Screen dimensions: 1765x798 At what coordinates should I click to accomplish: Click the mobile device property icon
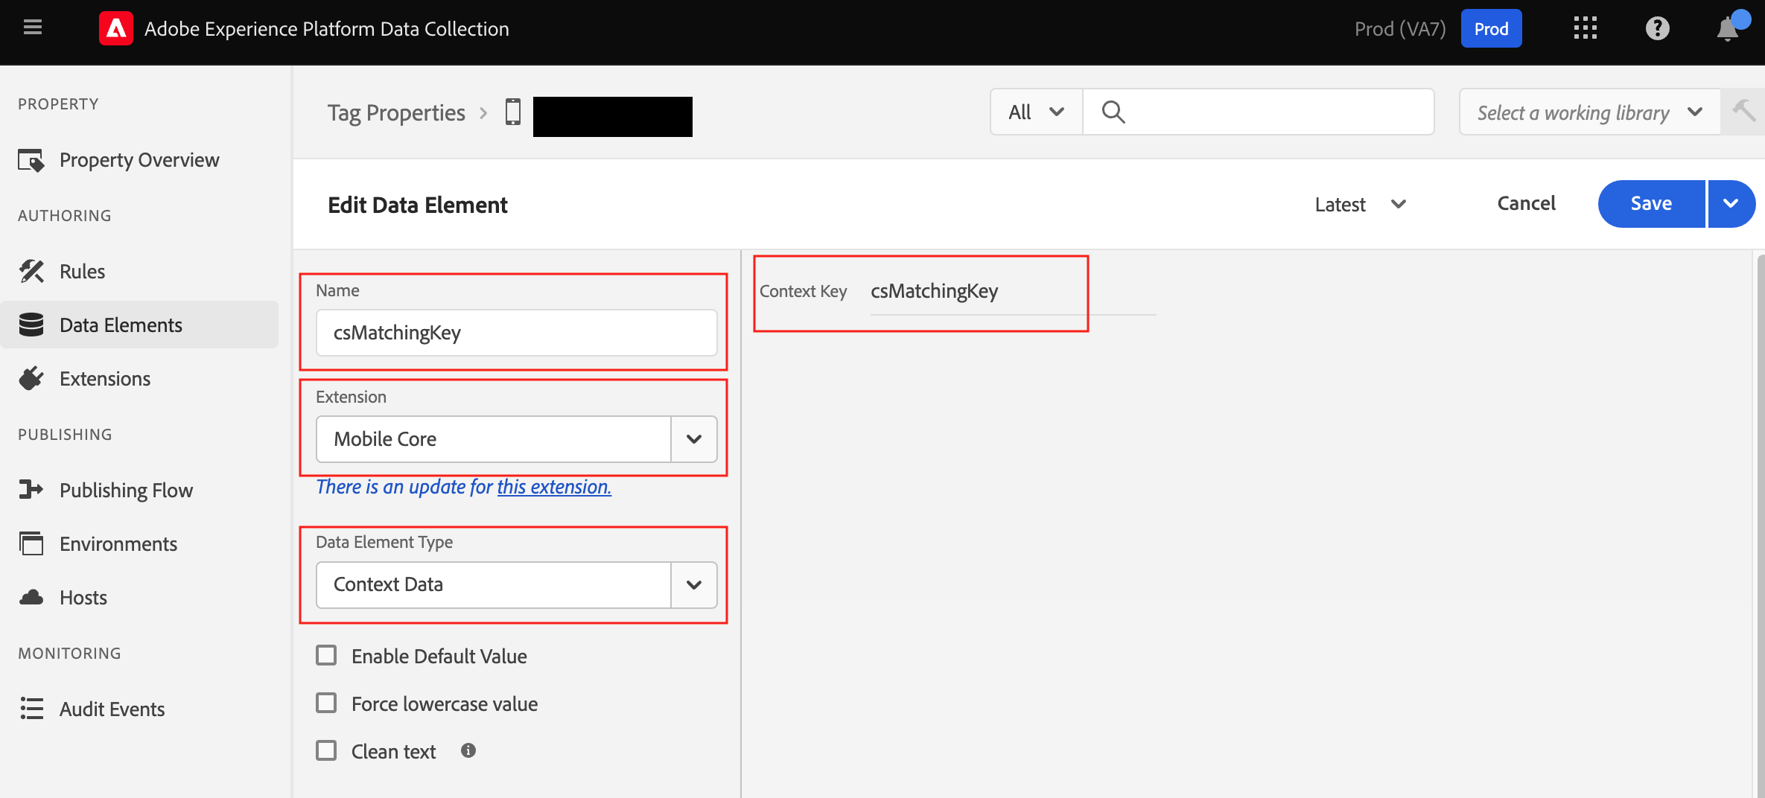click(513, 112)
